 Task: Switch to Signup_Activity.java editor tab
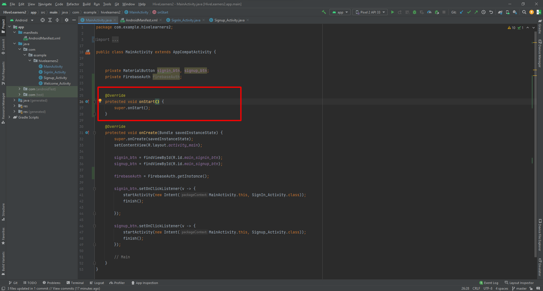click(x=229, y=20)
